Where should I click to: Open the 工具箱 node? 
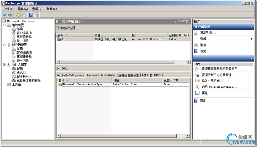click(x=16, y=84)
